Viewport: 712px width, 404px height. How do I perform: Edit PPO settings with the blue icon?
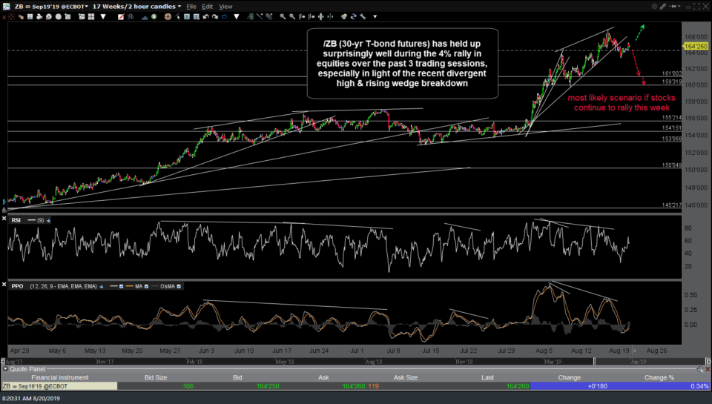102,286
